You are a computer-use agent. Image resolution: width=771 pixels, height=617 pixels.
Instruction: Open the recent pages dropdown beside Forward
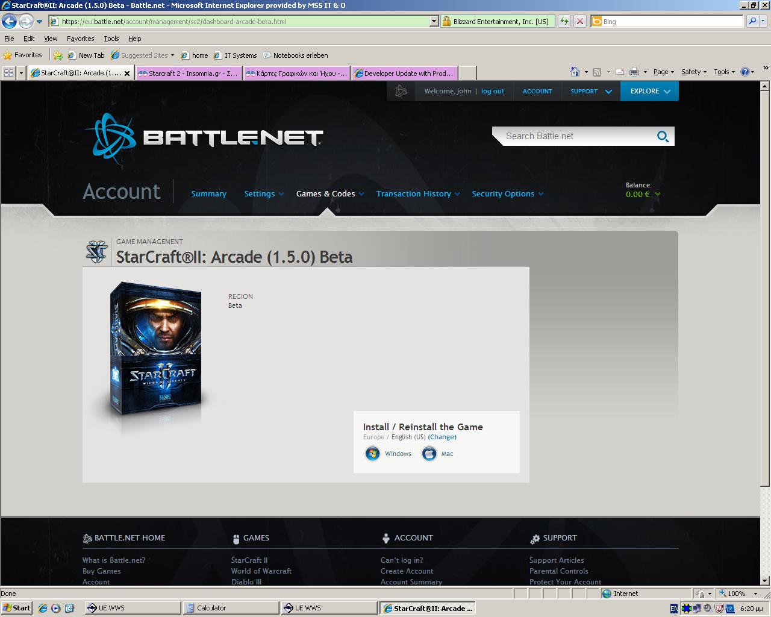point(40,22)
